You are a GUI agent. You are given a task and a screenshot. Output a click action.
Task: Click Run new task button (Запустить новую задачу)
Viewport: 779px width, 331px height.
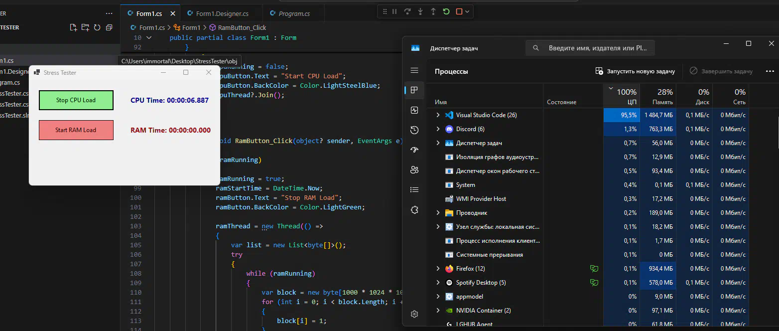coord(635,71)
